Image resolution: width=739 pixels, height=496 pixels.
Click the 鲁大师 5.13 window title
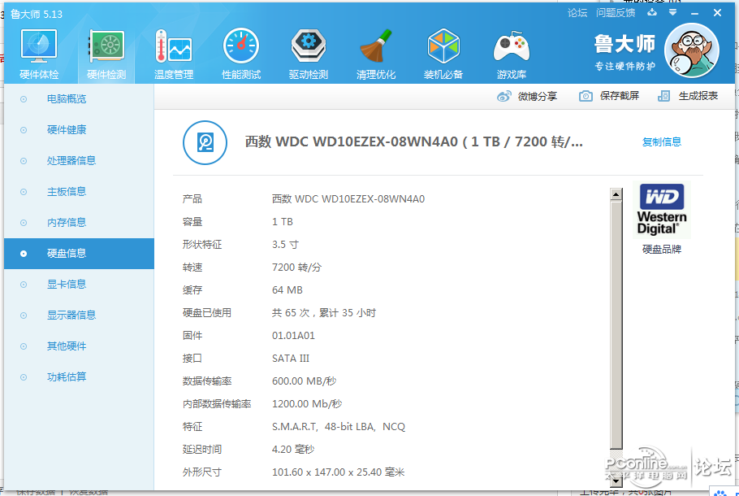click(37, 14)
